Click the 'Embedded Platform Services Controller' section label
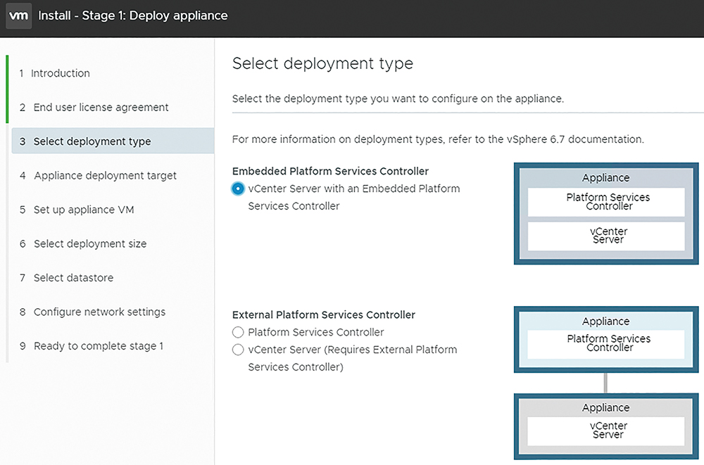This screenshot has height=465, width=704. 330,171
